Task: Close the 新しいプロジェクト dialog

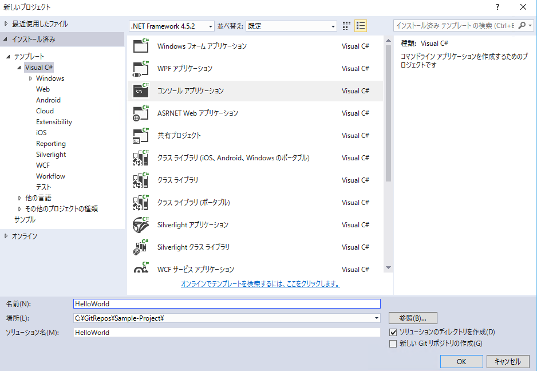Action: [x=523, y=7]
